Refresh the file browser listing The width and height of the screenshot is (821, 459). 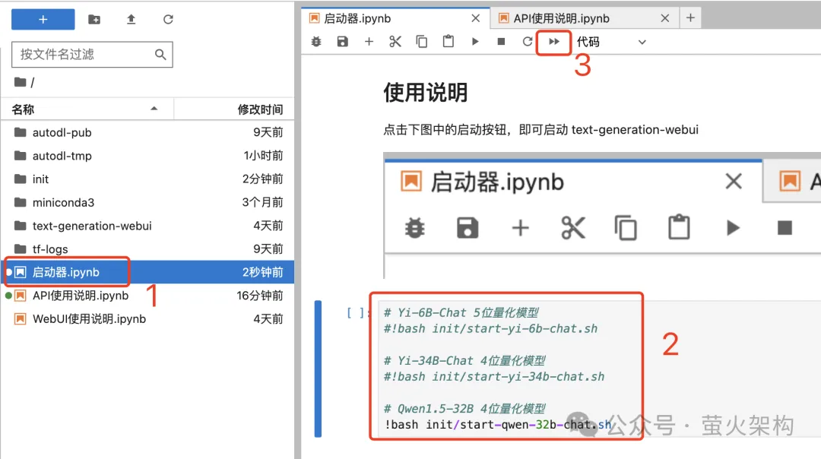tap(167, 18)
